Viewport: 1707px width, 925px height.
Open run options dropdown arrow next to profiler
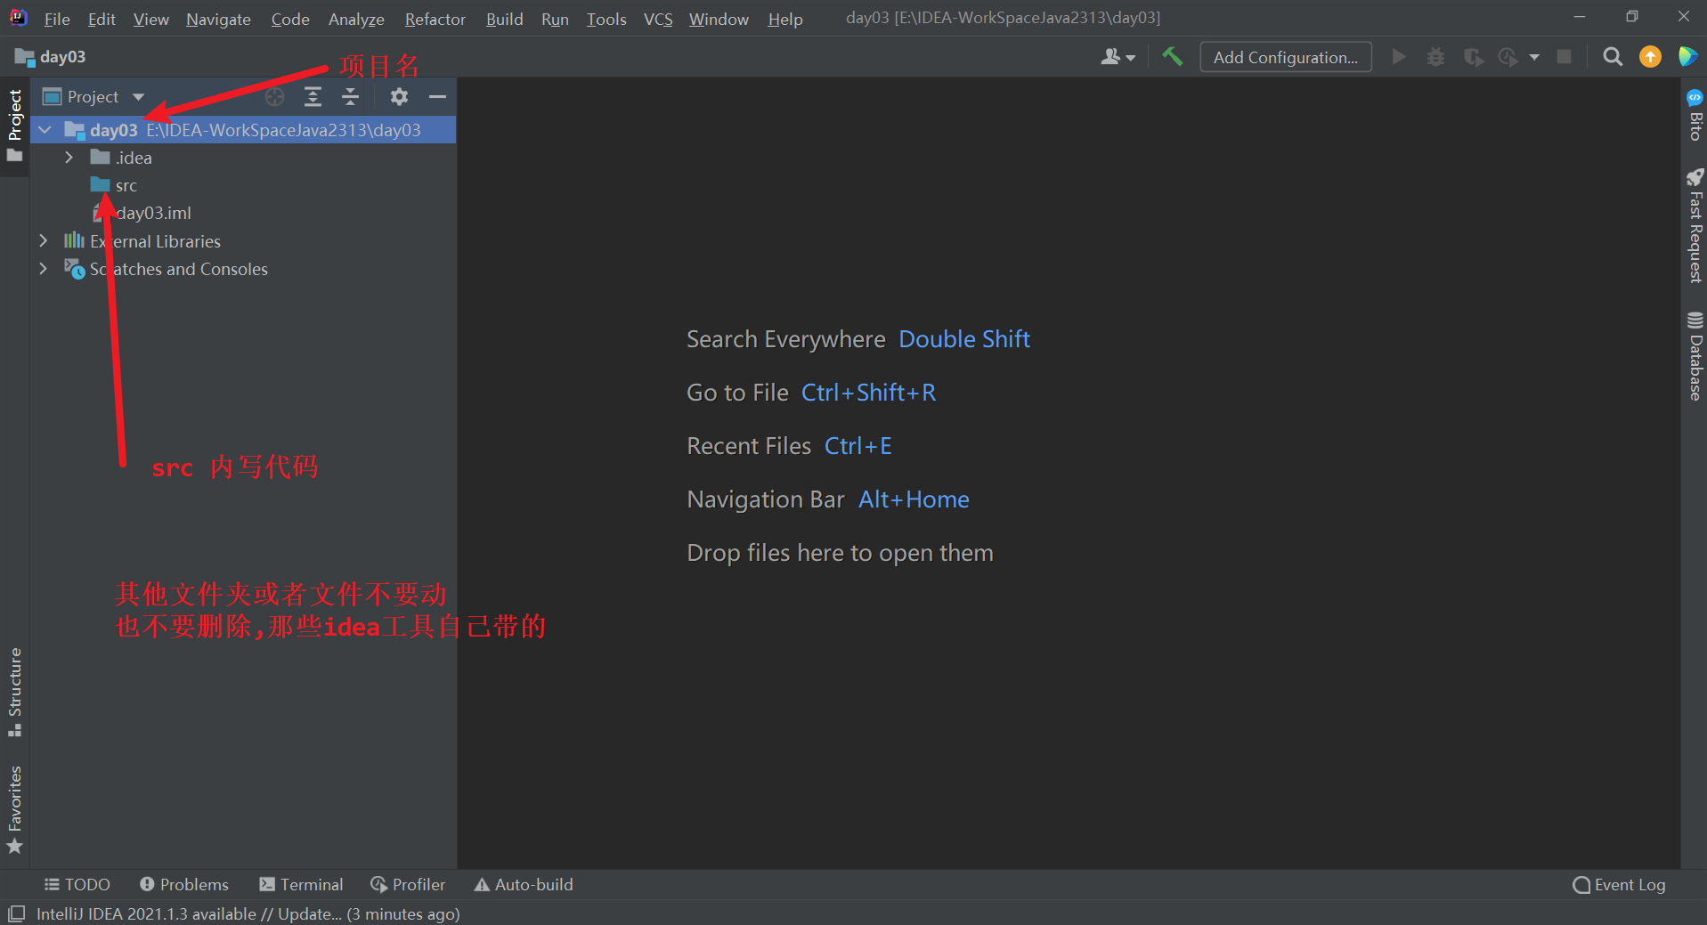coord(1534,57)
